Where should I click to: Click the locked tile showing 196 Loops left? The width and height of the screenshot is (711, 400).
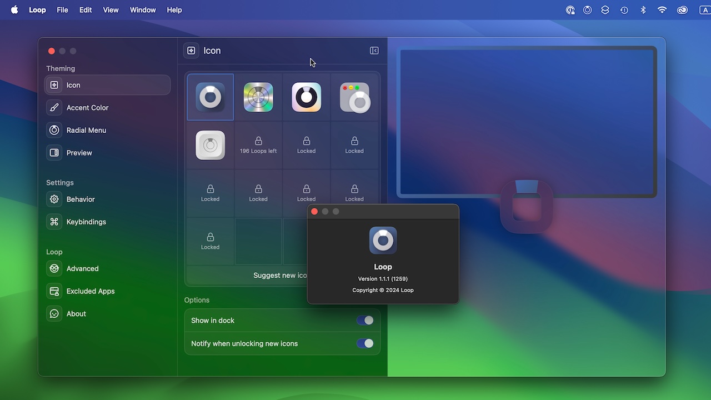258,145
